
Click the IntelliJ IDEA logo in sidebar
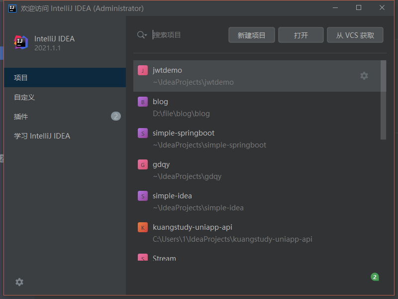pos(21,42)
